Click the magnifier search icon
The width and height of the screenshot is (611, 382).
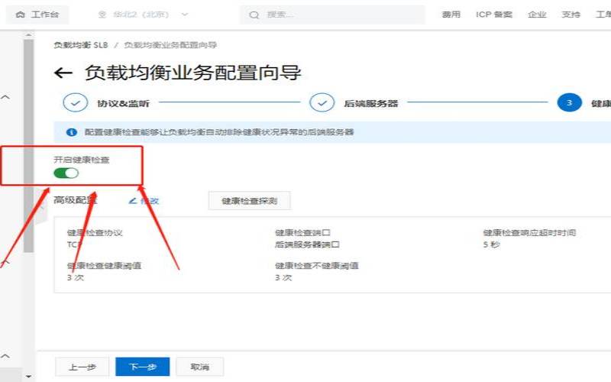click(254, 15)
